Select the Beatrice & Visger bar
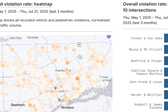168x112 pixels. 166,61
